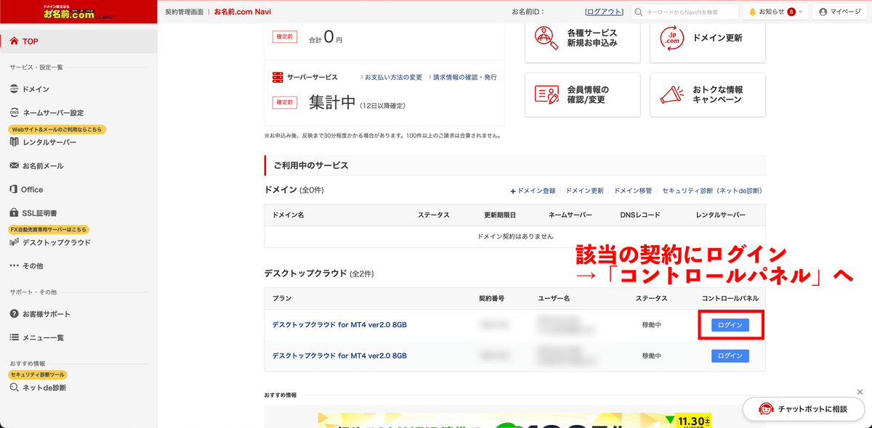Click ログイン button in second contract row
This screenshot has height=428, width=872.
(x=730, y=356)
